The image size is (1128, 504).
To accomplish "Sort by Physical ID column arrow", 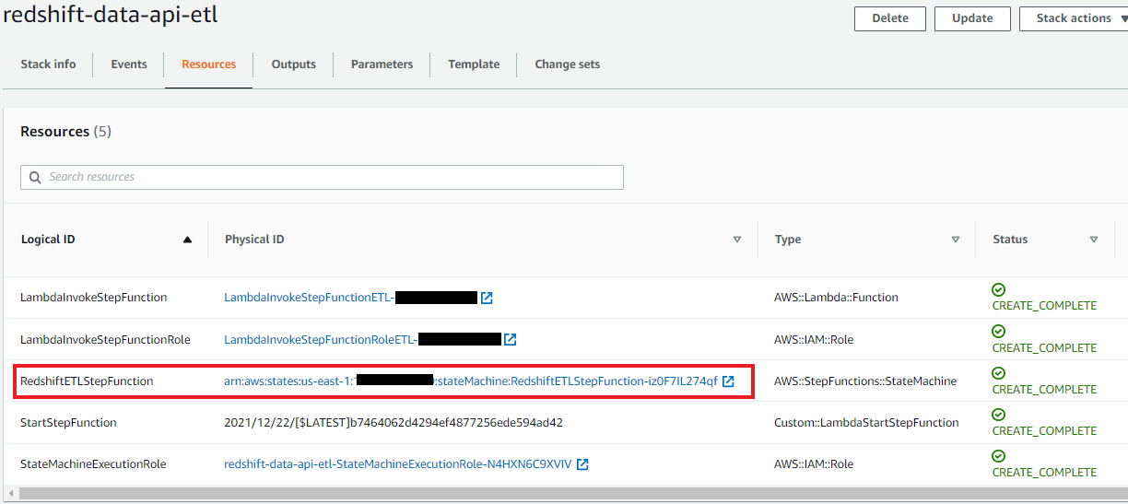I will tap(737, 240).
